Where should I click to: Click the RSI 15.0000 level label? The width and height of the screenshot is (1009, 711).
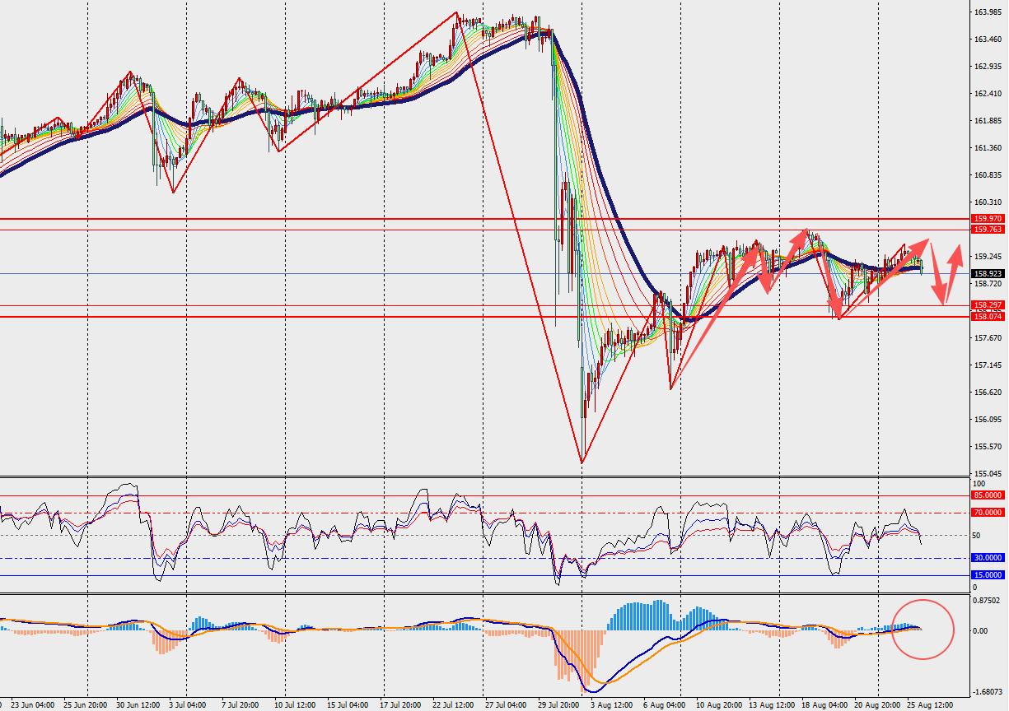click(x=988, y=575)
